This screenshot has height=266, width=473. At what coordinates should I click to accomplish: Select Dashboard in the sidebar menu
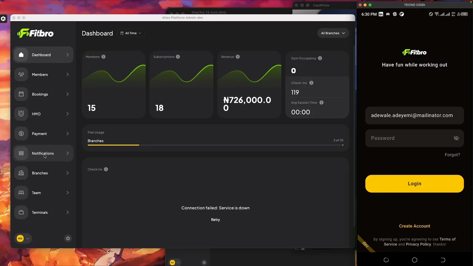[43, 55]
